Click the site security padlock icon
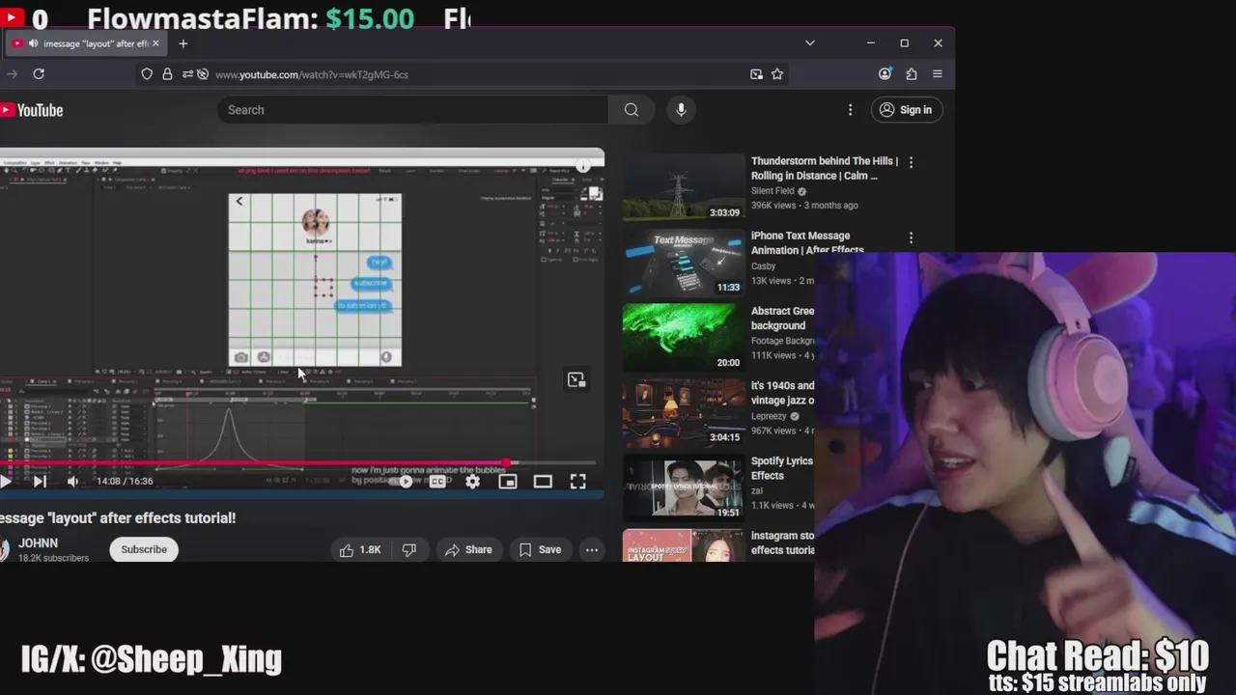This screenshot has width=1236, height=695. coord(167,74)
